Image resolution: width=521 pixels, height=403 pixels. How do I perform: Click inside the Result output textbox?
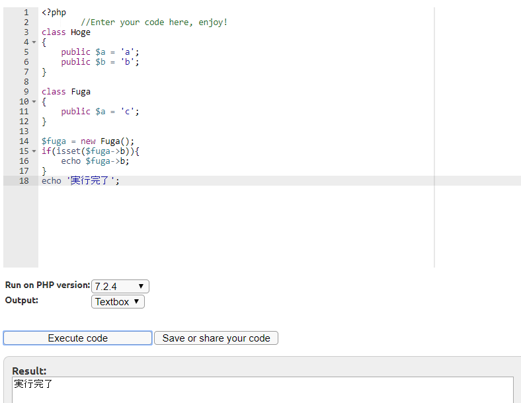[262, 390]
